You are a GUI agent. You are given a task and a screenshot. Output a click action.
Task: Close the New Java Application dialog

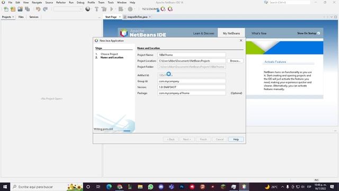coord(241,40)
